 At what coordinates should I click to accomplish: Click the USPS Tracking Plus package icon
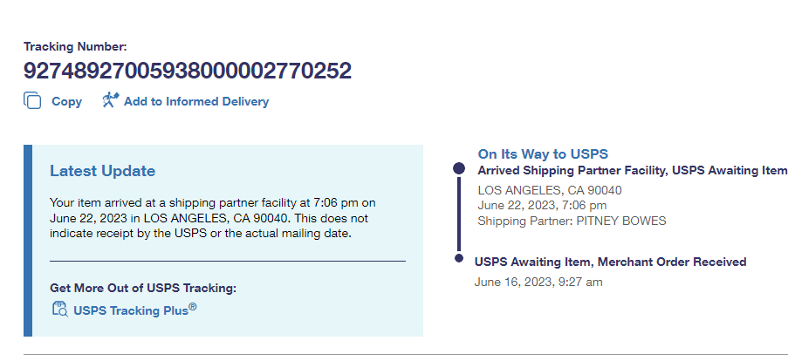click(59, 309)
